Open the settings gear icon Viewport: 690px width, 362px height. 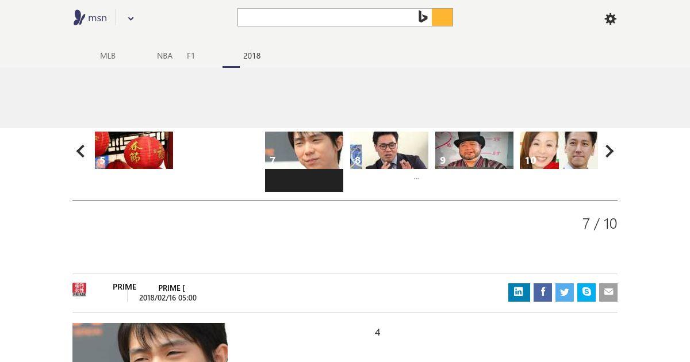(611, 19)
